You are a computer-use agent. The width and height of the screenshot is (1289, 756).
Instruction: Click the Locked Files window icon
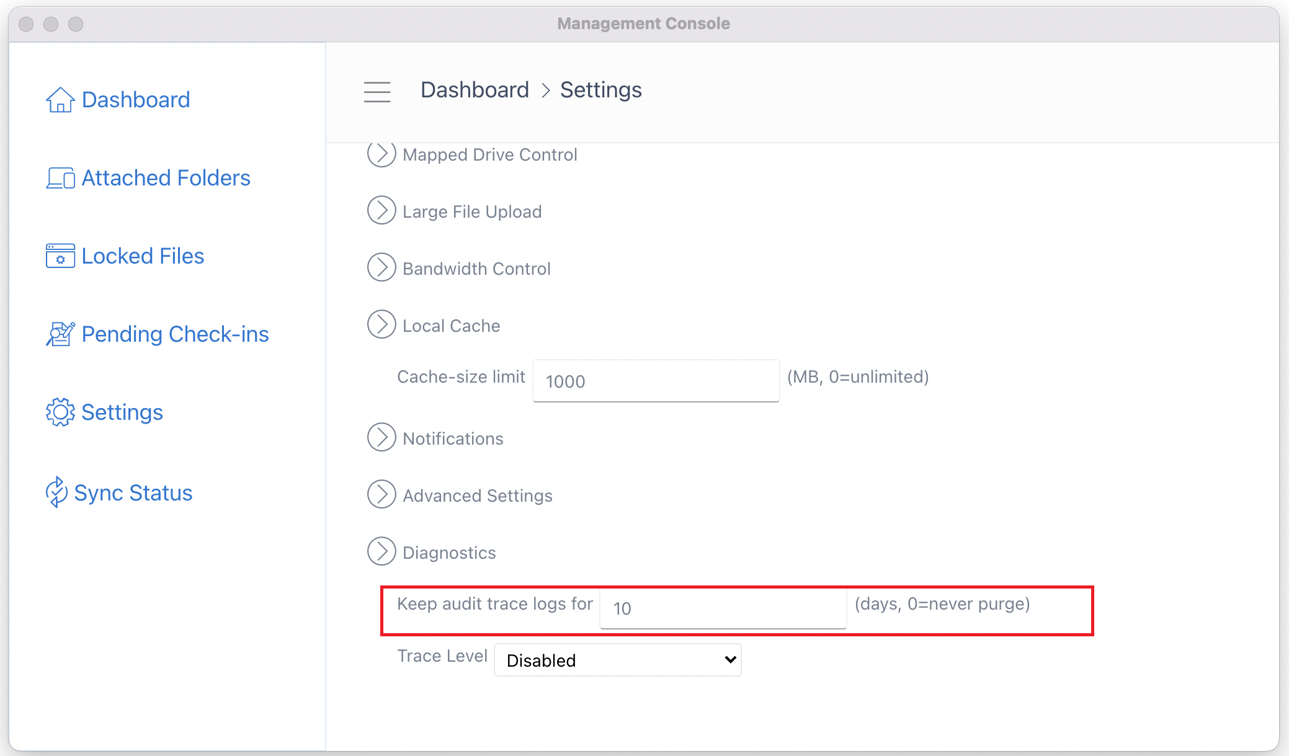tap(60, 256)
